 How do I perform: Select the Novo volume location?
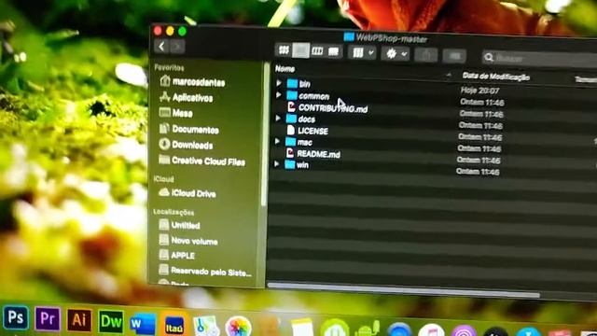click(188, 241)
